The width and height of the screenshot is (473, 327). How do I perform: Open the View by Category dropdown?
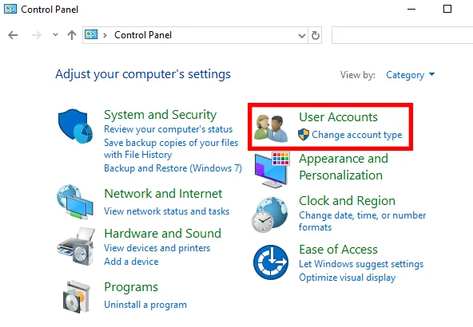410,75
